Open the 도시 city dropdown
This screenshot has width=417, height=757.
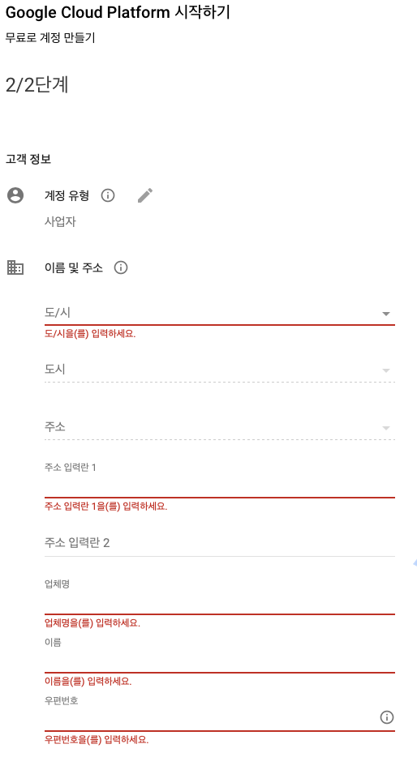[219, 370]
